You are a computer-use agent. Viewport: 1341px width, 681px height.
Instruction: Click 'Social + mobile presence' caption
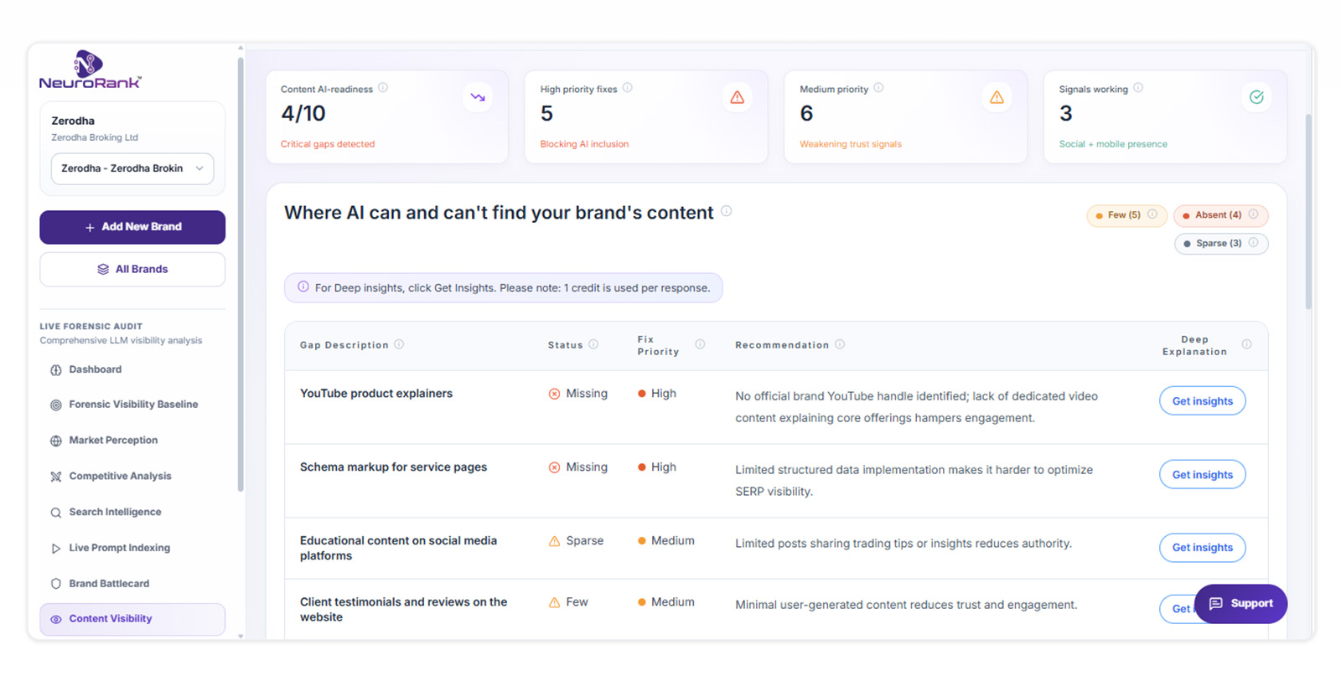tap(1113, 144)
